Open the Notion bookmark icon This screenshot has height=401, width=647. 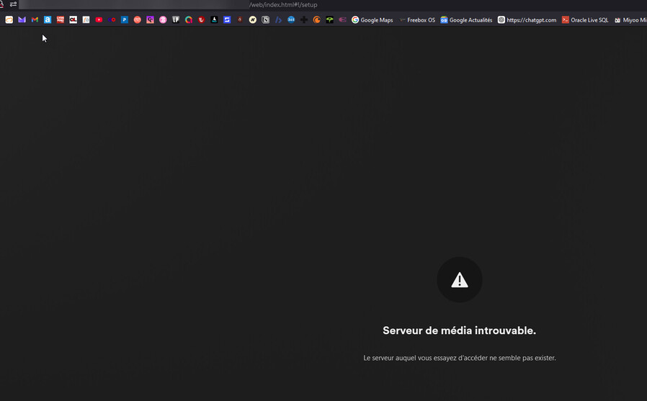(x=265, y=19)
